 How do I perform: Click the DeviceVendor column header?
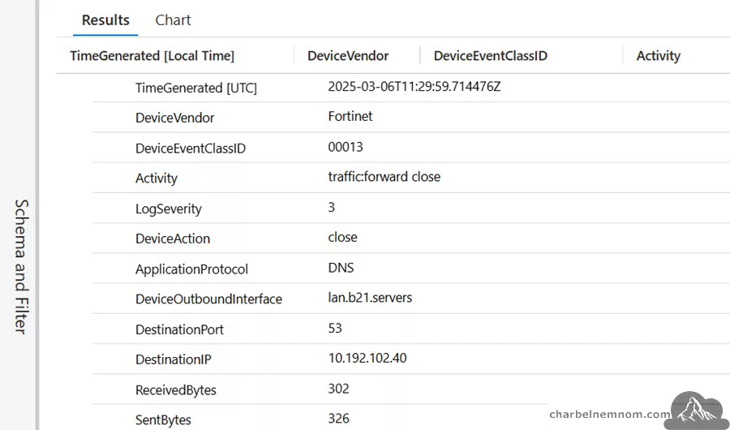348,56
